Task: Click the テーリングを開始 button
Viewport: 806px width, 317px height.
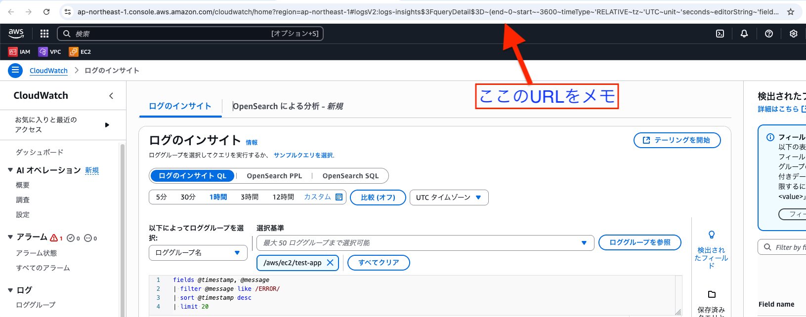Action: pos(677,140)
